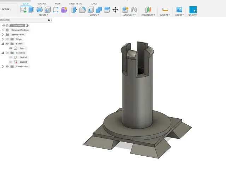Switch to the TOOLS tab
Image resolution: width=226 pixels, height=169 pixels.
[94, 4]
